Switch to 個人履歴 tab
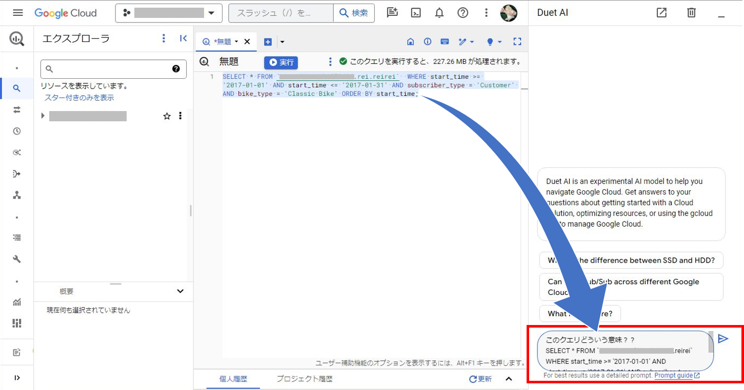The width and height of the screenshot is (744, 390). click(x=233, y=379)
